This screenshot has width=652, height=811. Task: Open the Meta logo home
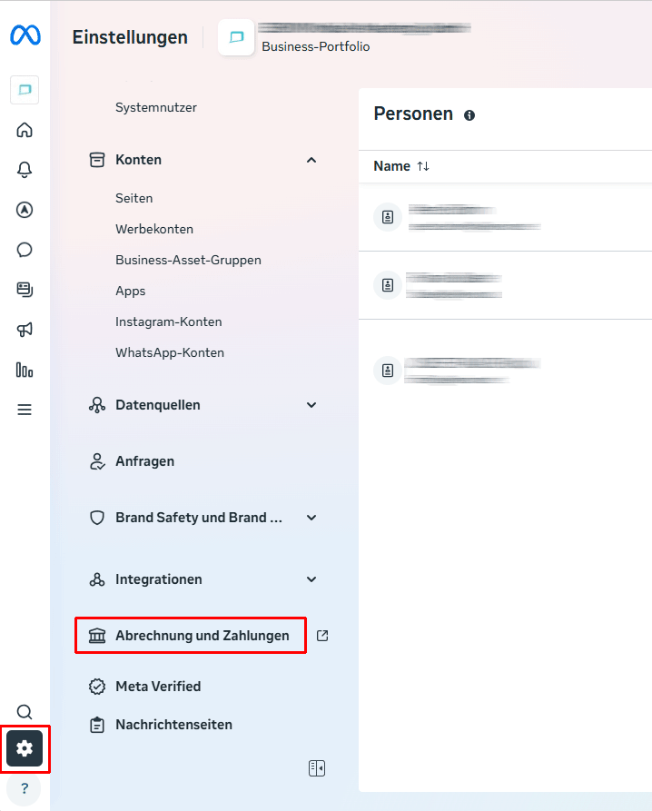coord(25,35)
